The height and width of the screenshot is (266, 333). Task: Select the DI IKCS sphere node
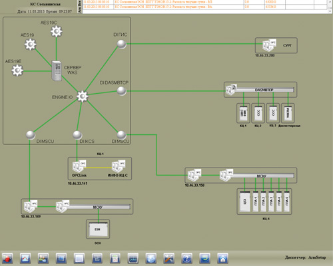(77, 135)
